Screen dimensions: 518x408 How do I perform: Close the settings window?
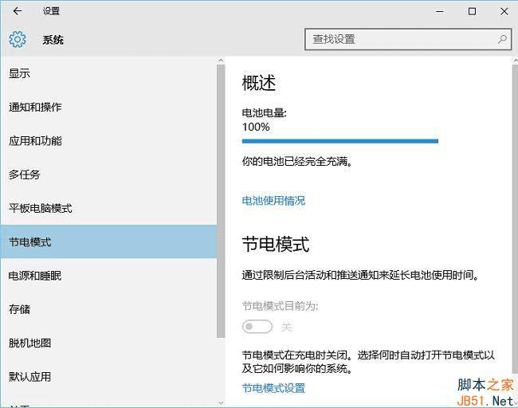pos(504,12)
